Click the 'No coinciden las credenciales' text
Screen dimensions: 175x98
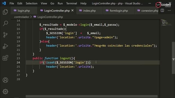[x=127, y=46]
